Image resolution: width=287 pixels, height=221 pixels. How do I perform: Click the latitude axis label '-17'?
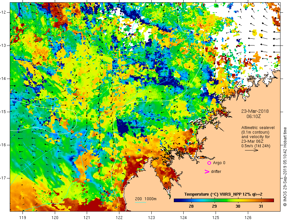click(4, 178)
